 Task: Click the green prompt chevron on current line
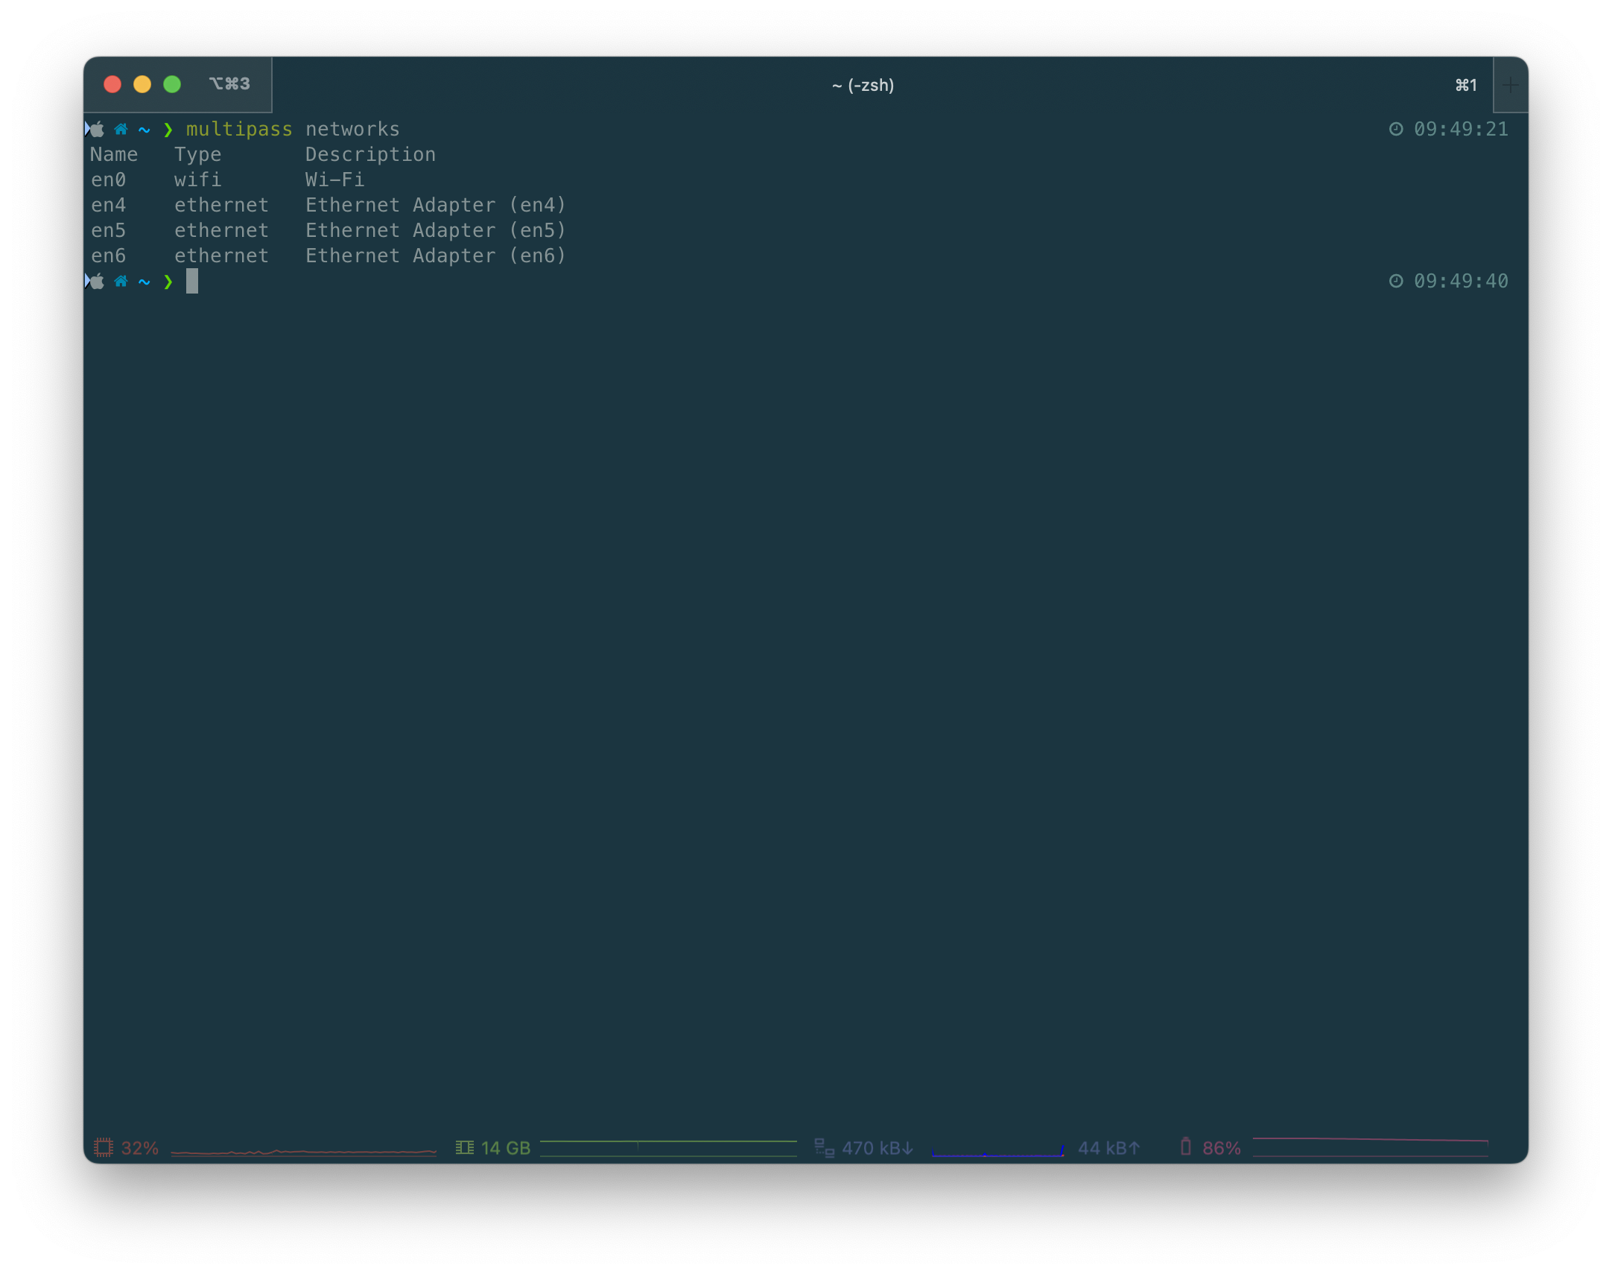168,281
